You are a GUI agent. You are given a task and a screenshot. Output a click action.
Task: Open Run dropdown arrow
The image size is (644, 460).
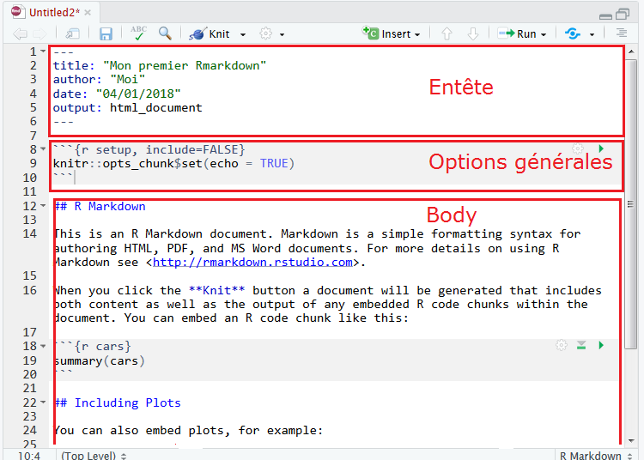coord(544,34)
